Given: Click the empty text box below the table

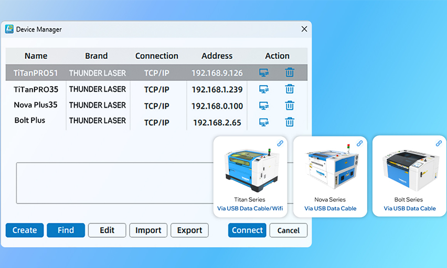Looking at the screenshot, I should point(114,183).
